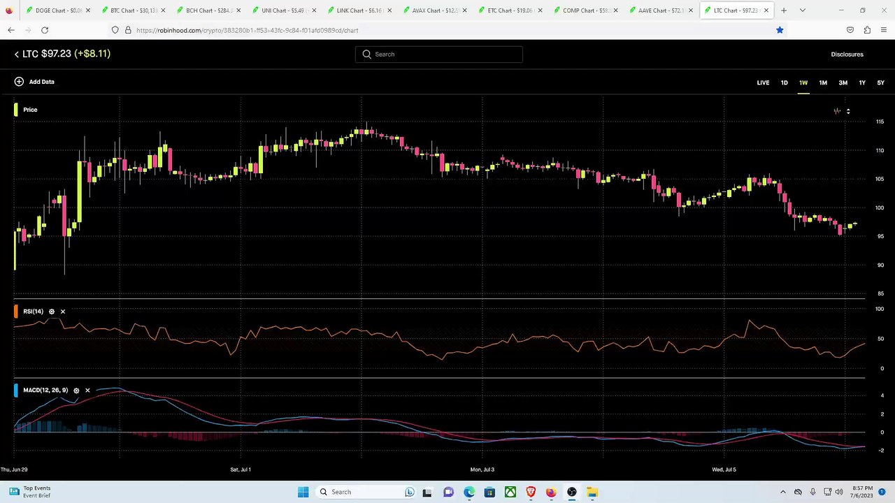Image resolution: width=895 pixels, height=503 pixels.
Task: Open Microsoft Edge from the taskbar
Action: tap(469, 492)
